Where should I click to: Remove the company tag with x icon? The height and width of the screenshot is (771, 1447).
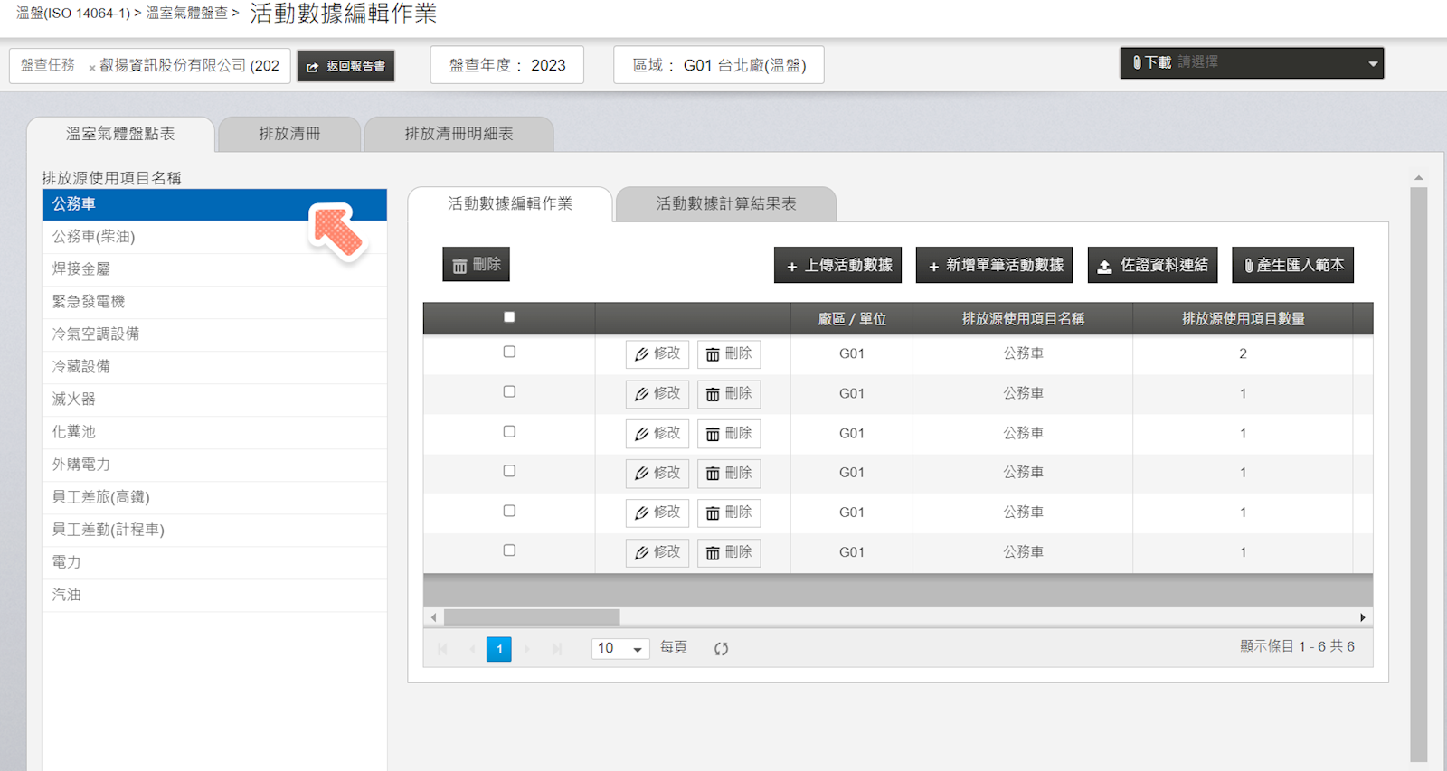[92, 68]
